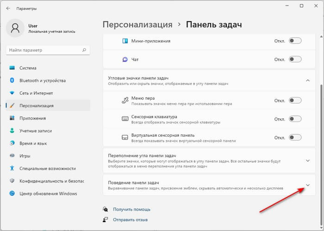Enable the Мини-приложения toggle
324x231 pixels.
coord(295,41)
